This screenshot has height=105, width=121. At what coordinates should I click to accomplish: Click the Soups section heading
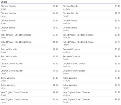tap(4, 2)
